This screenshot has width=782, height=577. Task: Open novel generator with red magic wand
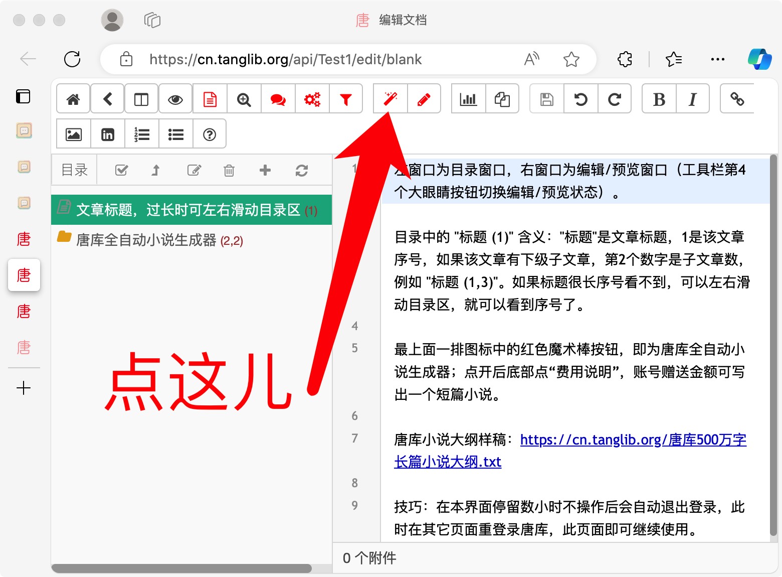coord(390,99)
